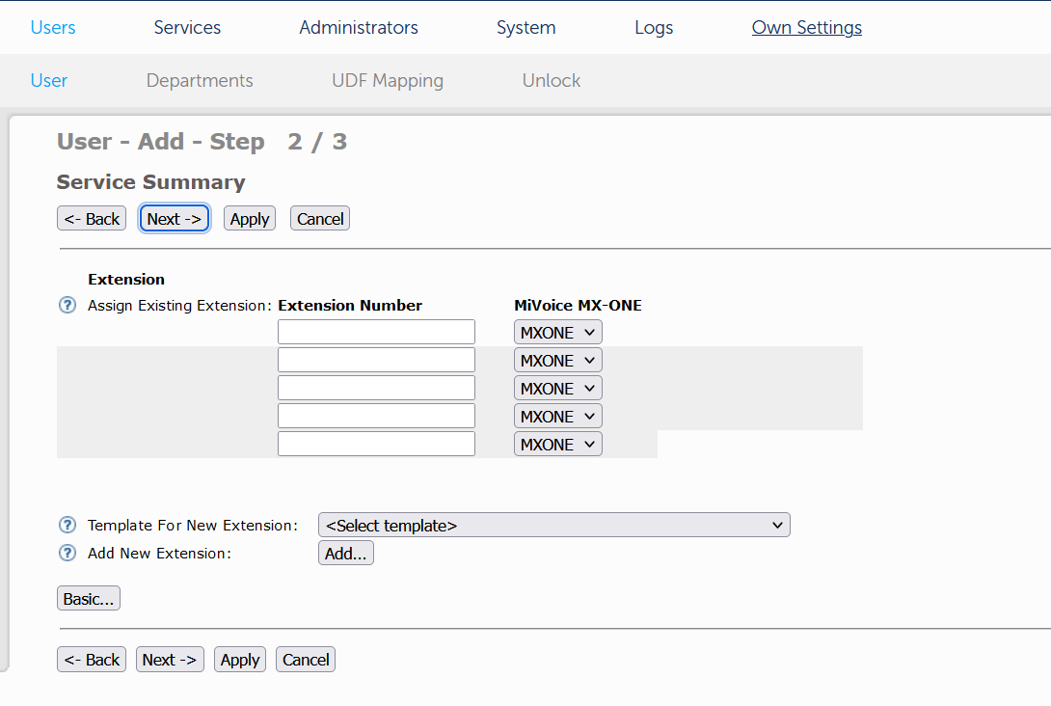
Task: Click the help icon beside Assign Existing Extension
Action: coord(67,305)
